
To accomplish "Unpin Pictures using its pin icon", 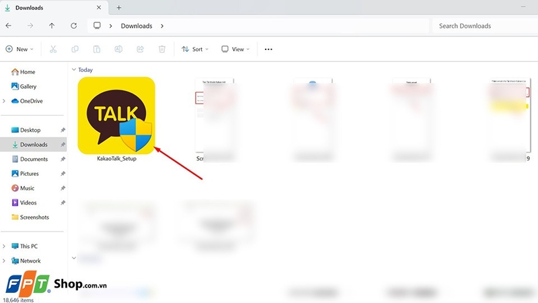I will click(63, 174).
